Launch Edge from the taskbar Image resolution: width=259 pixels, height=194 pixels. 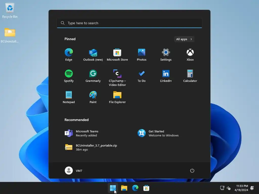(x=135, y=188)
